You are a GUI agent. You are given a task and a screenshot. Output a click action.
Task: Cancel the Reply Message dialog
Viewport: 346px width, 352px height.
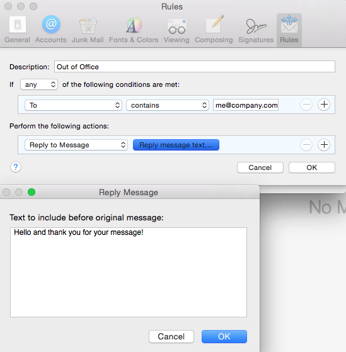click(x=171, y=336)
